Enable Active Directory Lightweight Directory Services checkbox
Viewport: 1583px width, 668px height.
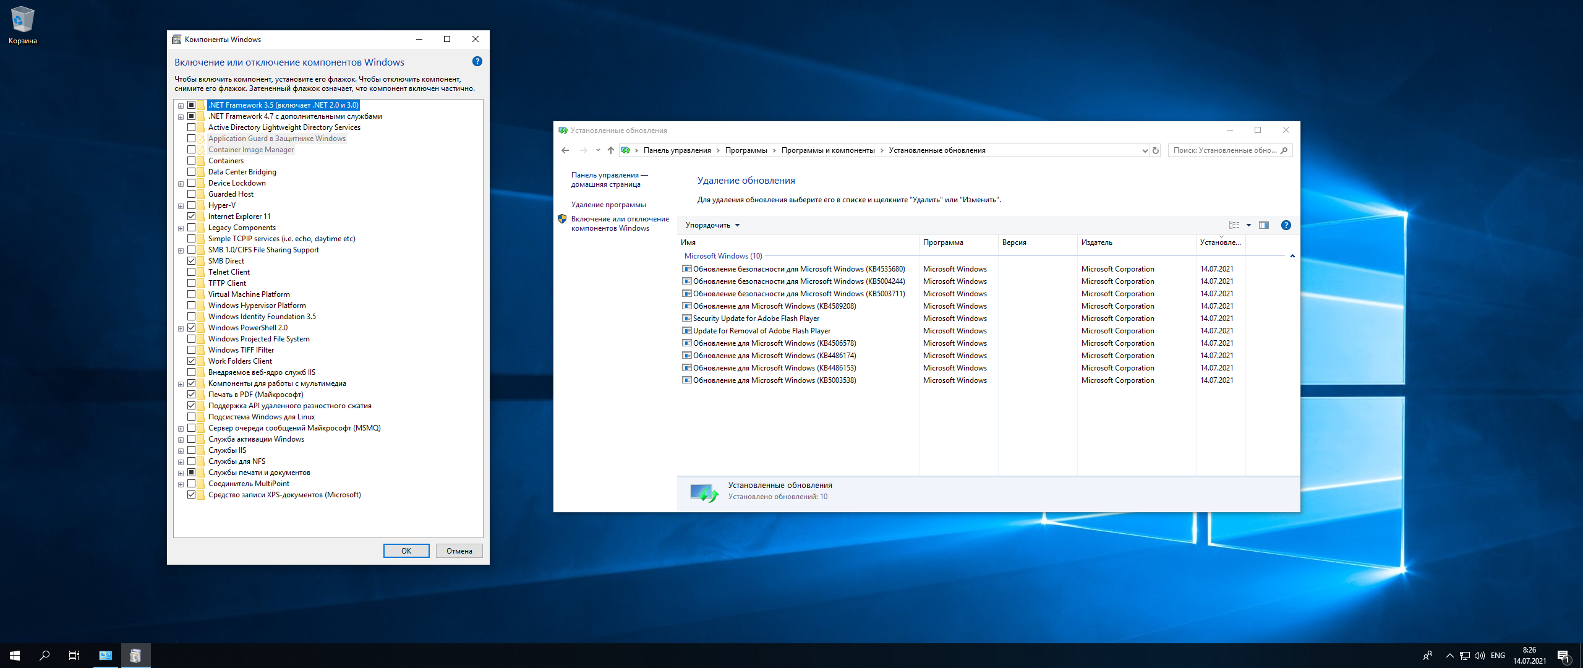point(192,127)
